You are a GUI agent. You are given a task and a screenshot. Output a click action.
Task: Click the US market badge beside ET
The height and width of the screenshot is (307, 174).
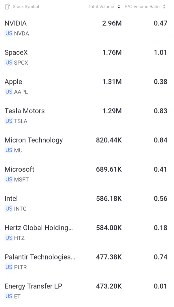point(9,296)
